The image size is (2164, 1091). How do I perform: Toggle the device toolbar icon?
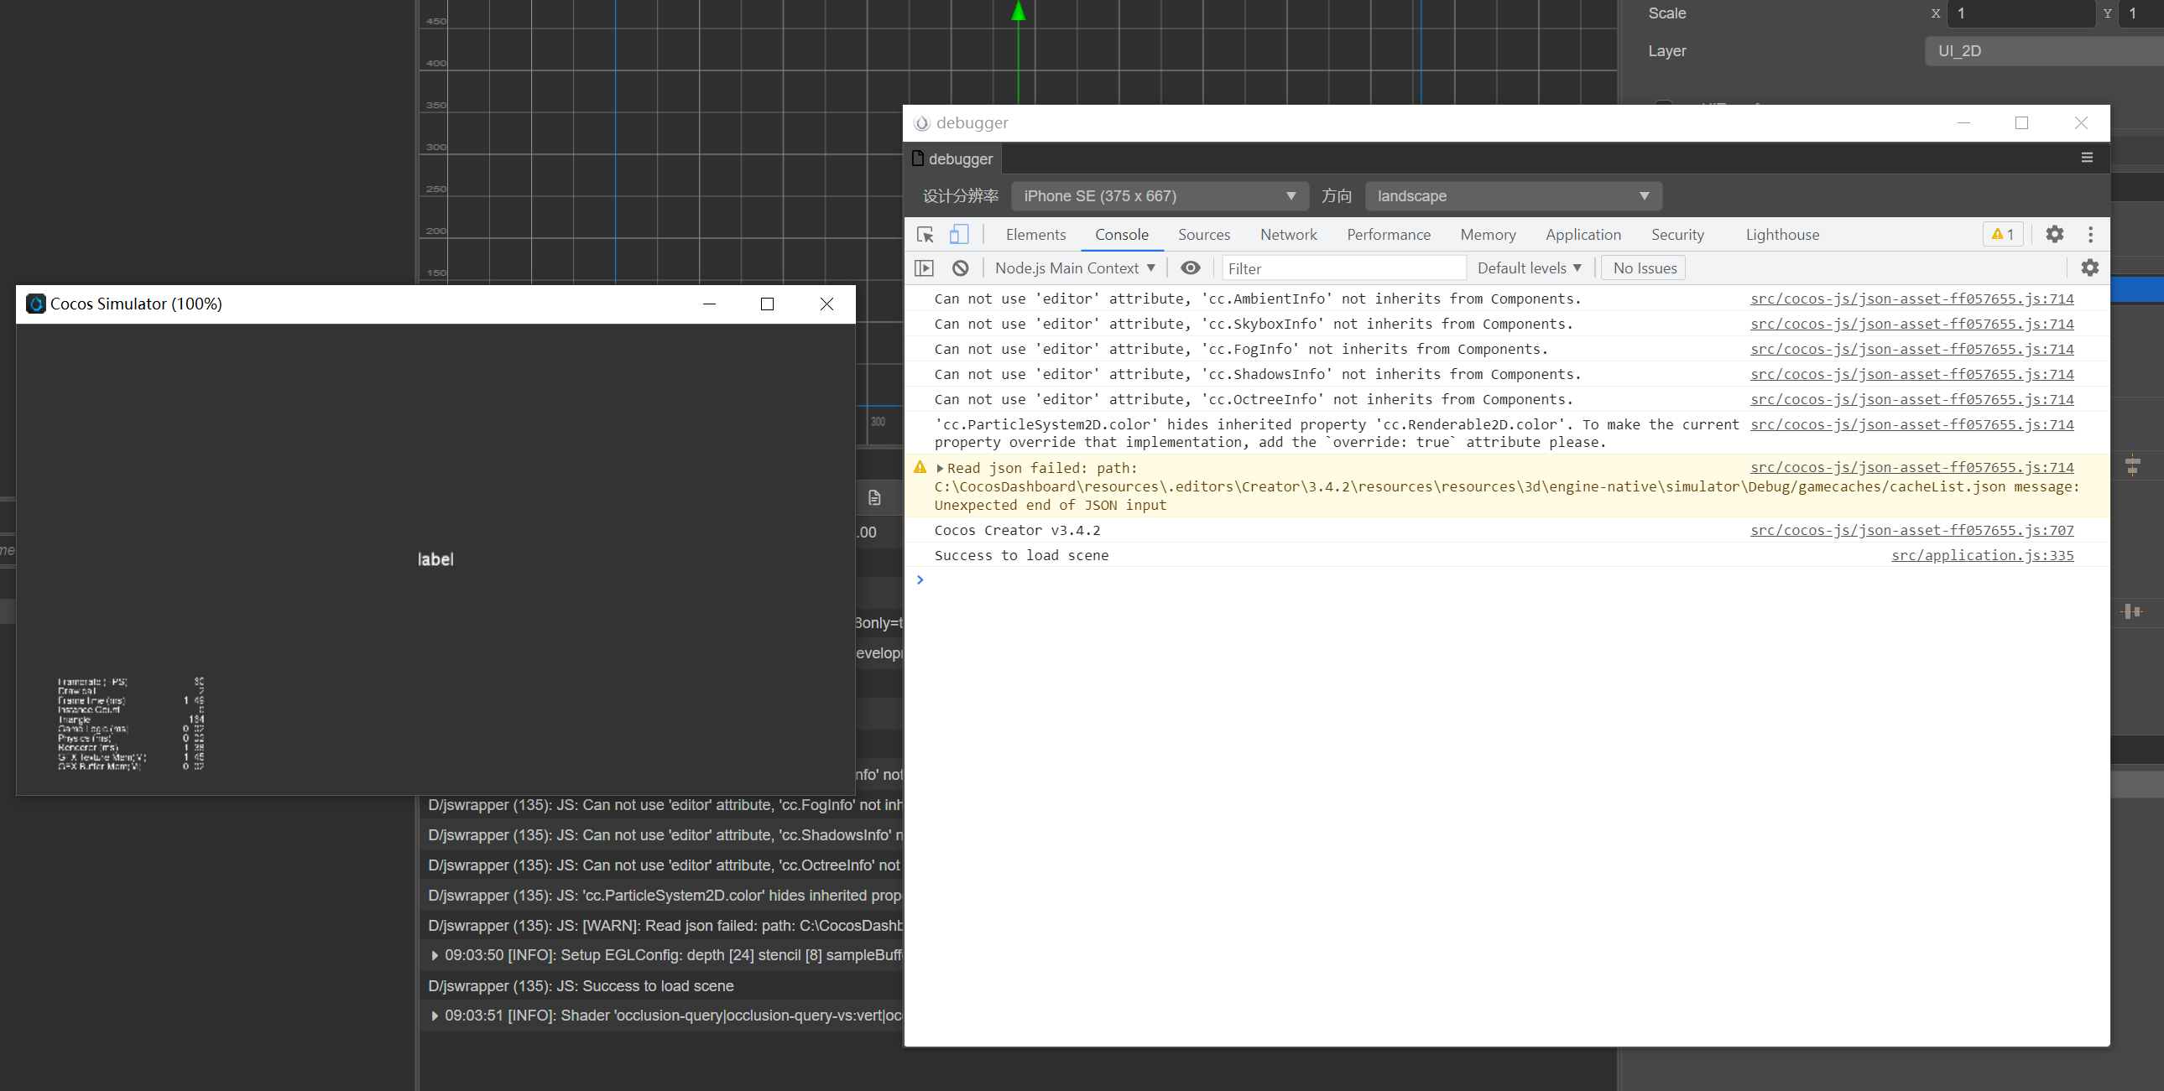point(958,234)
